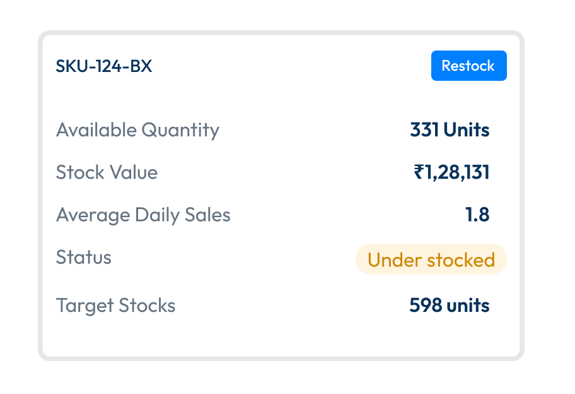Select the 1.8 average sales figure
Screen dimensions: 575x394
point(477,215)
